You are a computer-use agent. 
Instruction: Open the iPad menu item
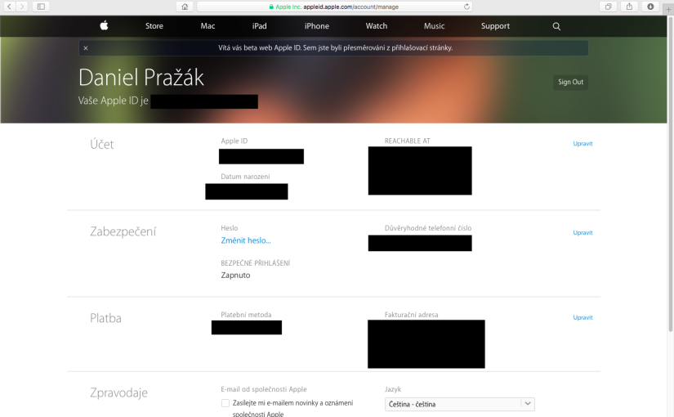pyautogui.click(x=259, y=26)
